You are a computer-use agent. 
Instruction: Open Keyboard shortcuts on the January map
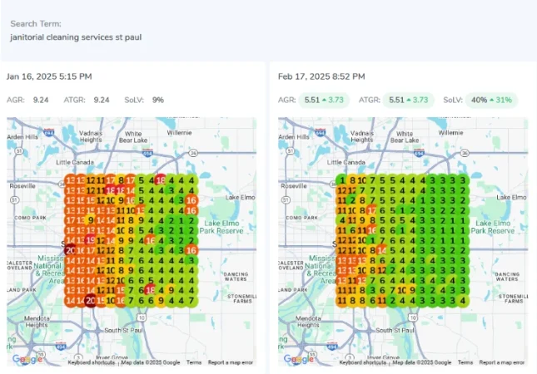pos(92,363)
